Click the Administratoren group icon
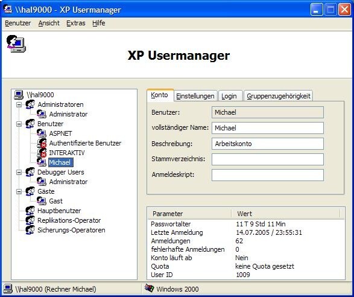 (30, 104)
